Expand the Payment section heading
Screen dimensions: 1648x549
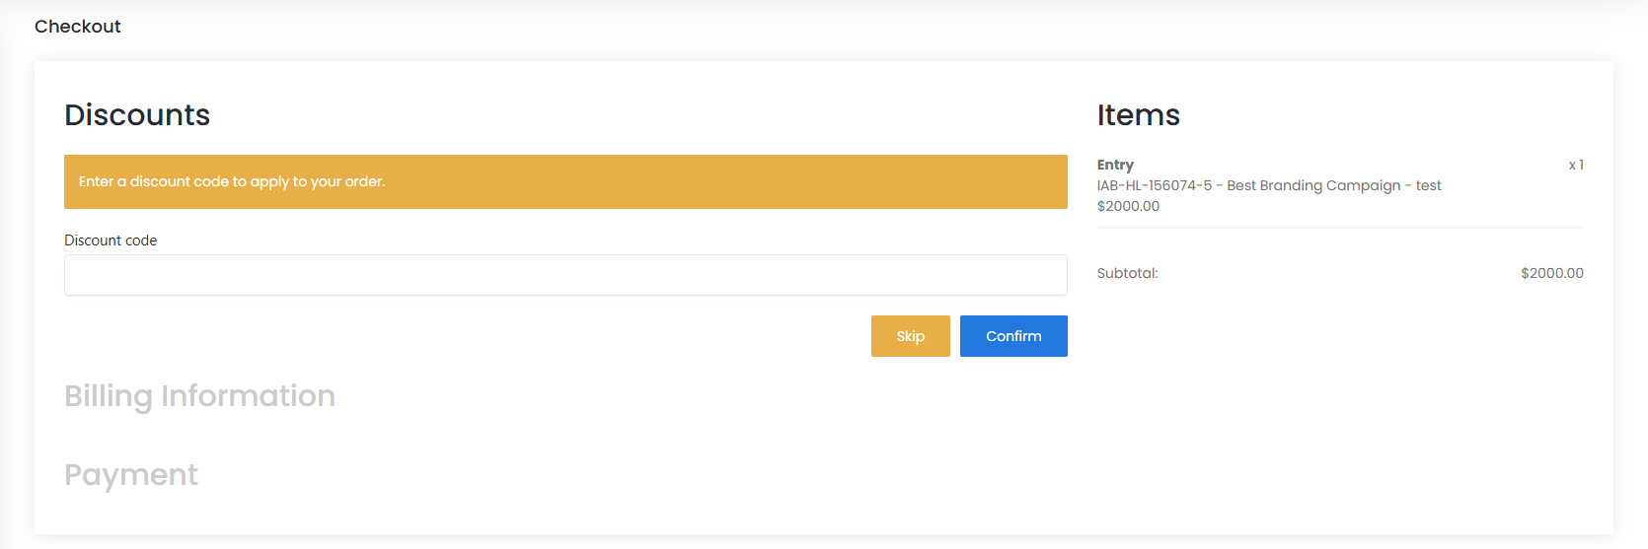coord(131,475)
